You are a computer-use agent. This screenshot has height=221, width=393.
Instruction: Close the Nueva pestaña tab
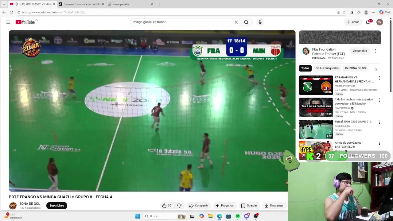pyautogui.click(x=152, y=4)
